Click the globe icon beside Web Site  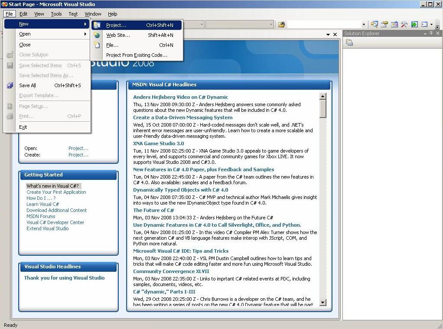point(97,35)
